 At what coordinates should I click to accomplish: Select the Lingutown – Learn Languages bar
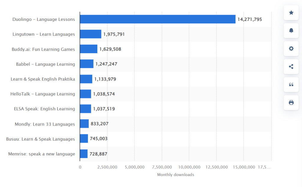pyautogui.click(x=91, y=34)
